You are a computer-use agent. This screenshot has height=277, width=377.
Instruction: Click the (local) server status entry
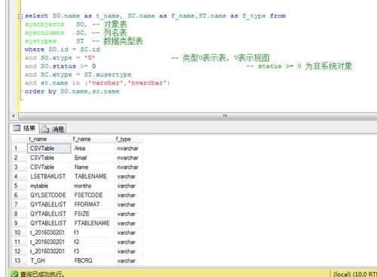coord(355,274)
